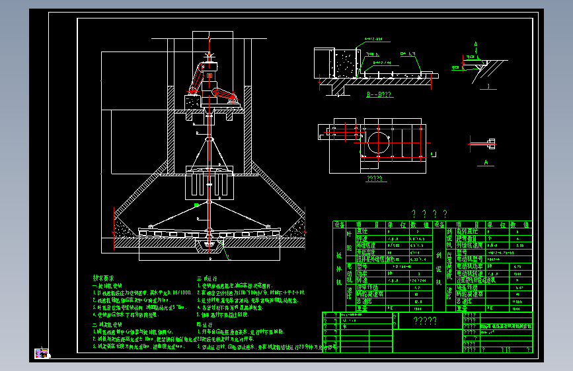Select the green square marker on the scraper arm

click(x=196, y=205)
